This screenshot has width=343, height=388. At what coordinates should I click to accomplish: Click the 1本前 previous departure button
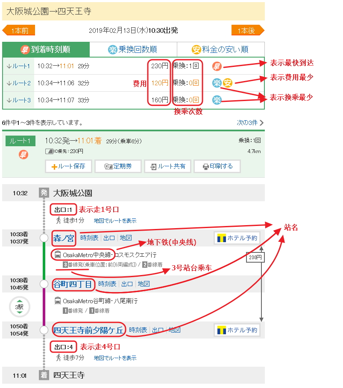coord(19,31)
